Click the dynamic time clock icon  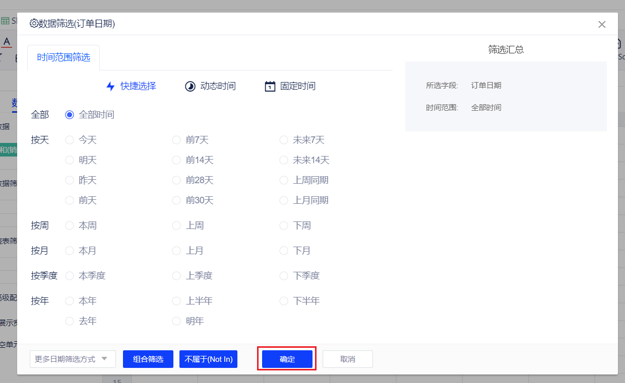coord(190,86)
